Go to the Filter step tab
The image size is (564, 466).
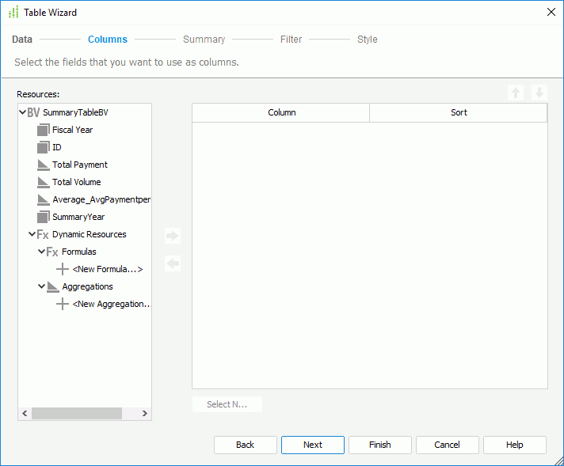[291, 40]
